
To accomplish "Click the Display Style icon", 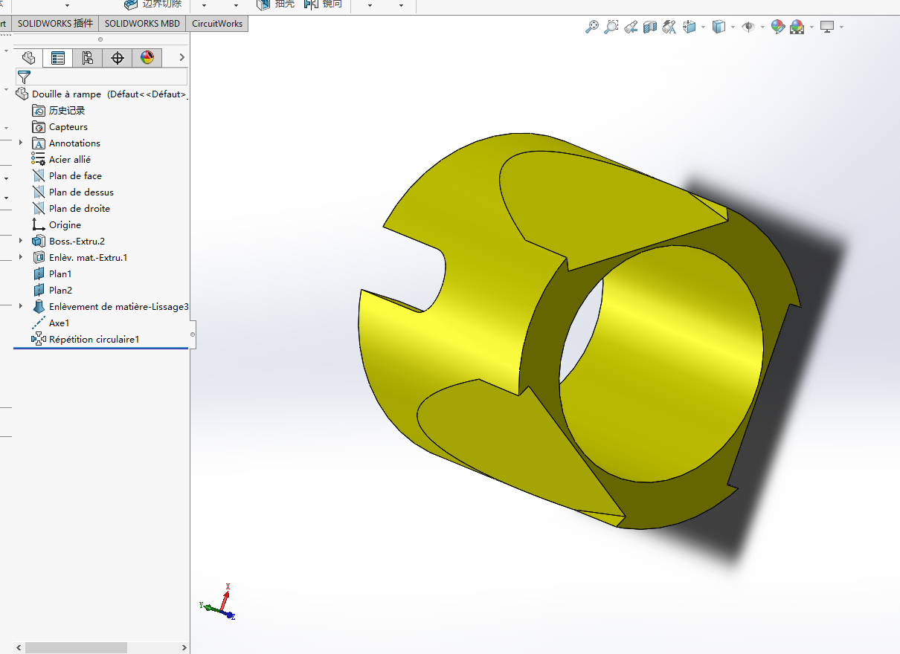I will [719, 27].
